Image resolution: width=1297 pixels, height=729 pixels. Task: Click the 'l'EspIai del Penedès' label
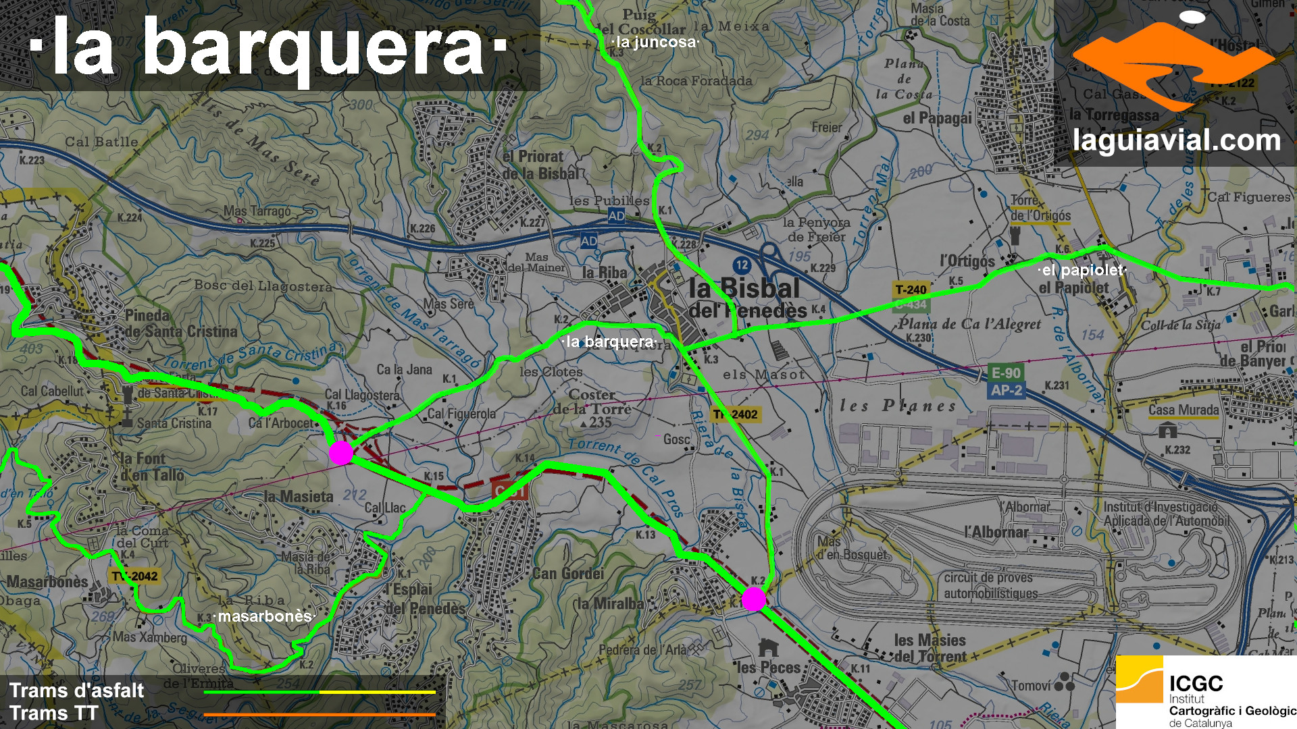point(425,599)
